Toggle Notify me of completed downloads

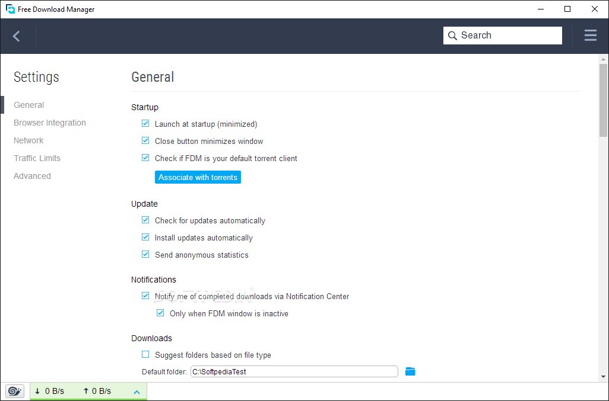click(x=145, y=296)
